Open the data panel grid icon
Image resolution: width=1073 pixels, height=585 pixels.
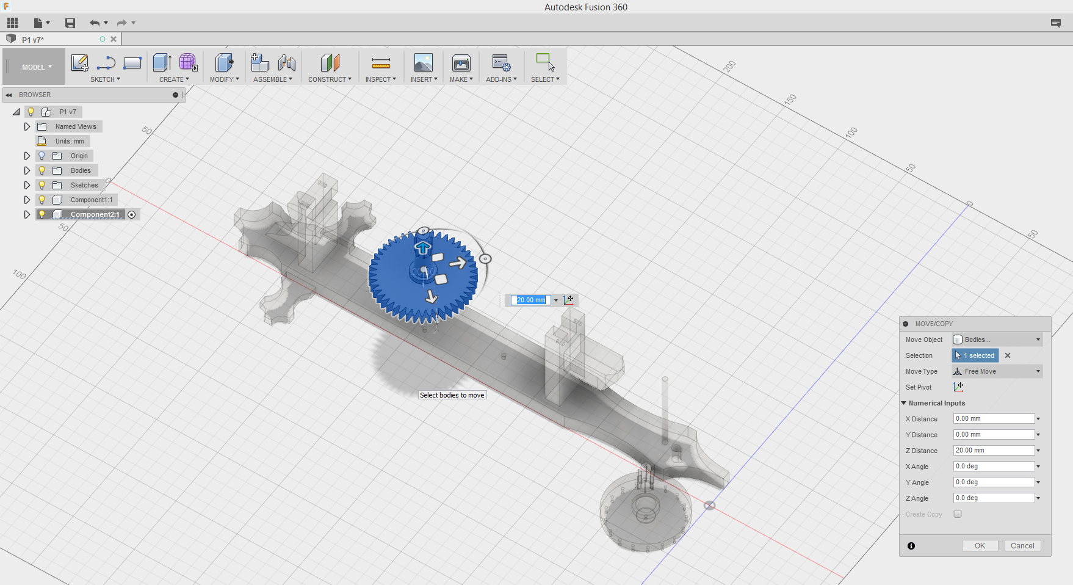click(12, 23)
